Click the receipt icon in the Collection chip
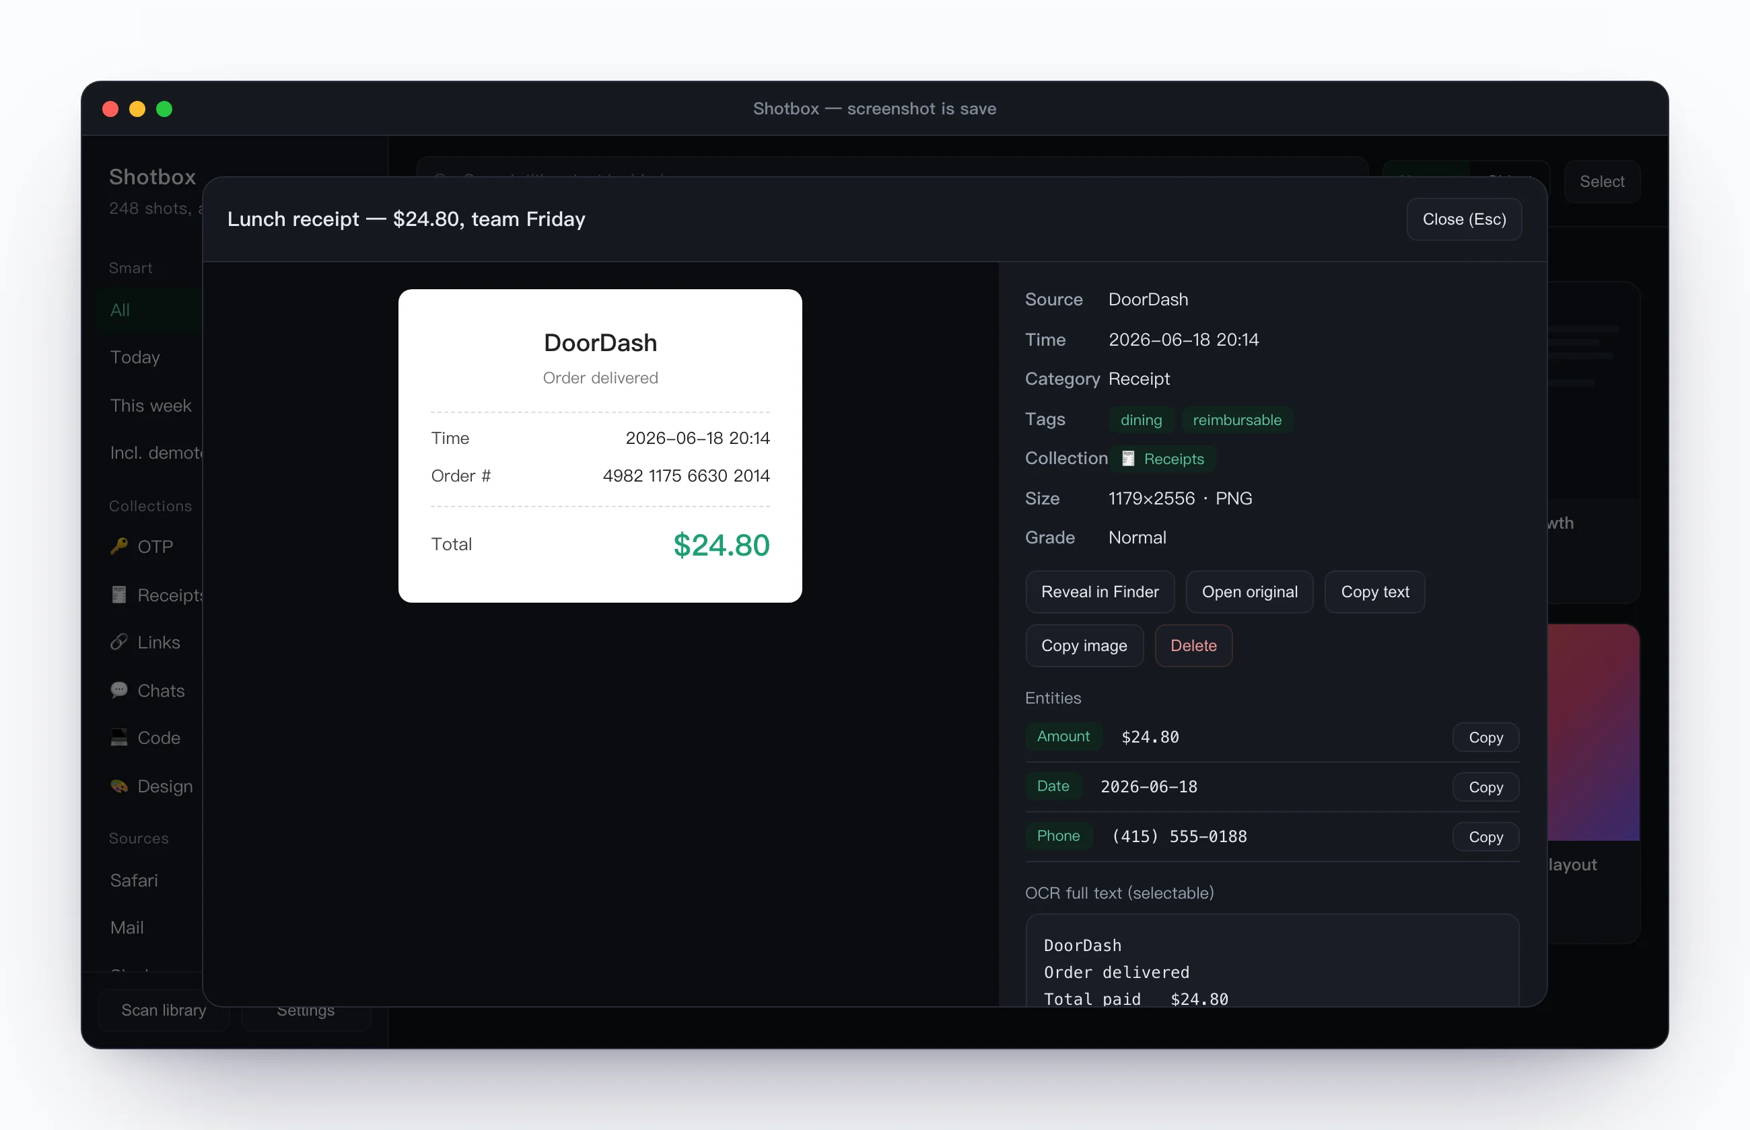The width and height of the screenshot is (1750, 1130). point(1128,459)
